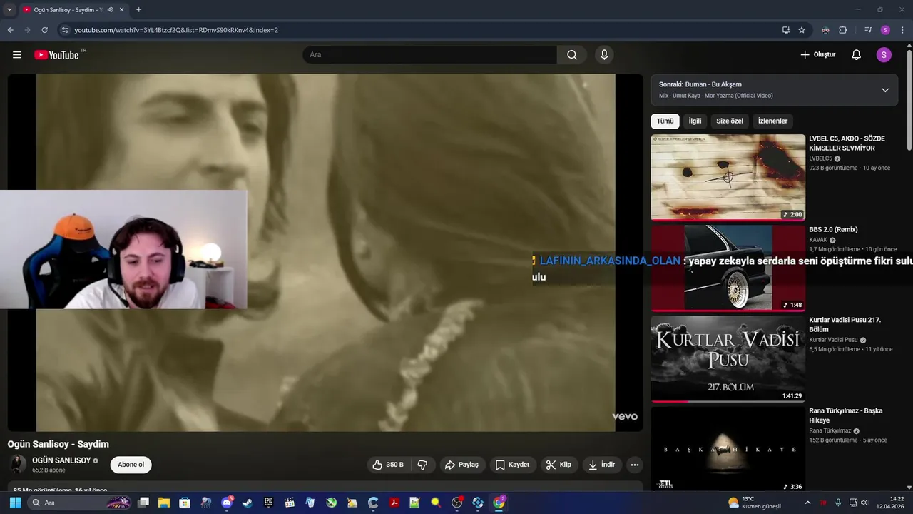Like the video with 350 B thumbs up
The image size is (913, 514).
388,465
